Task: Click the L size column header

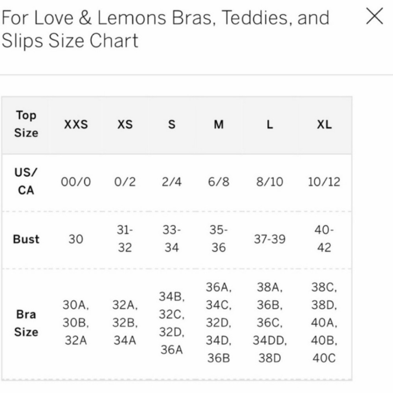Action: click(270, 125)
